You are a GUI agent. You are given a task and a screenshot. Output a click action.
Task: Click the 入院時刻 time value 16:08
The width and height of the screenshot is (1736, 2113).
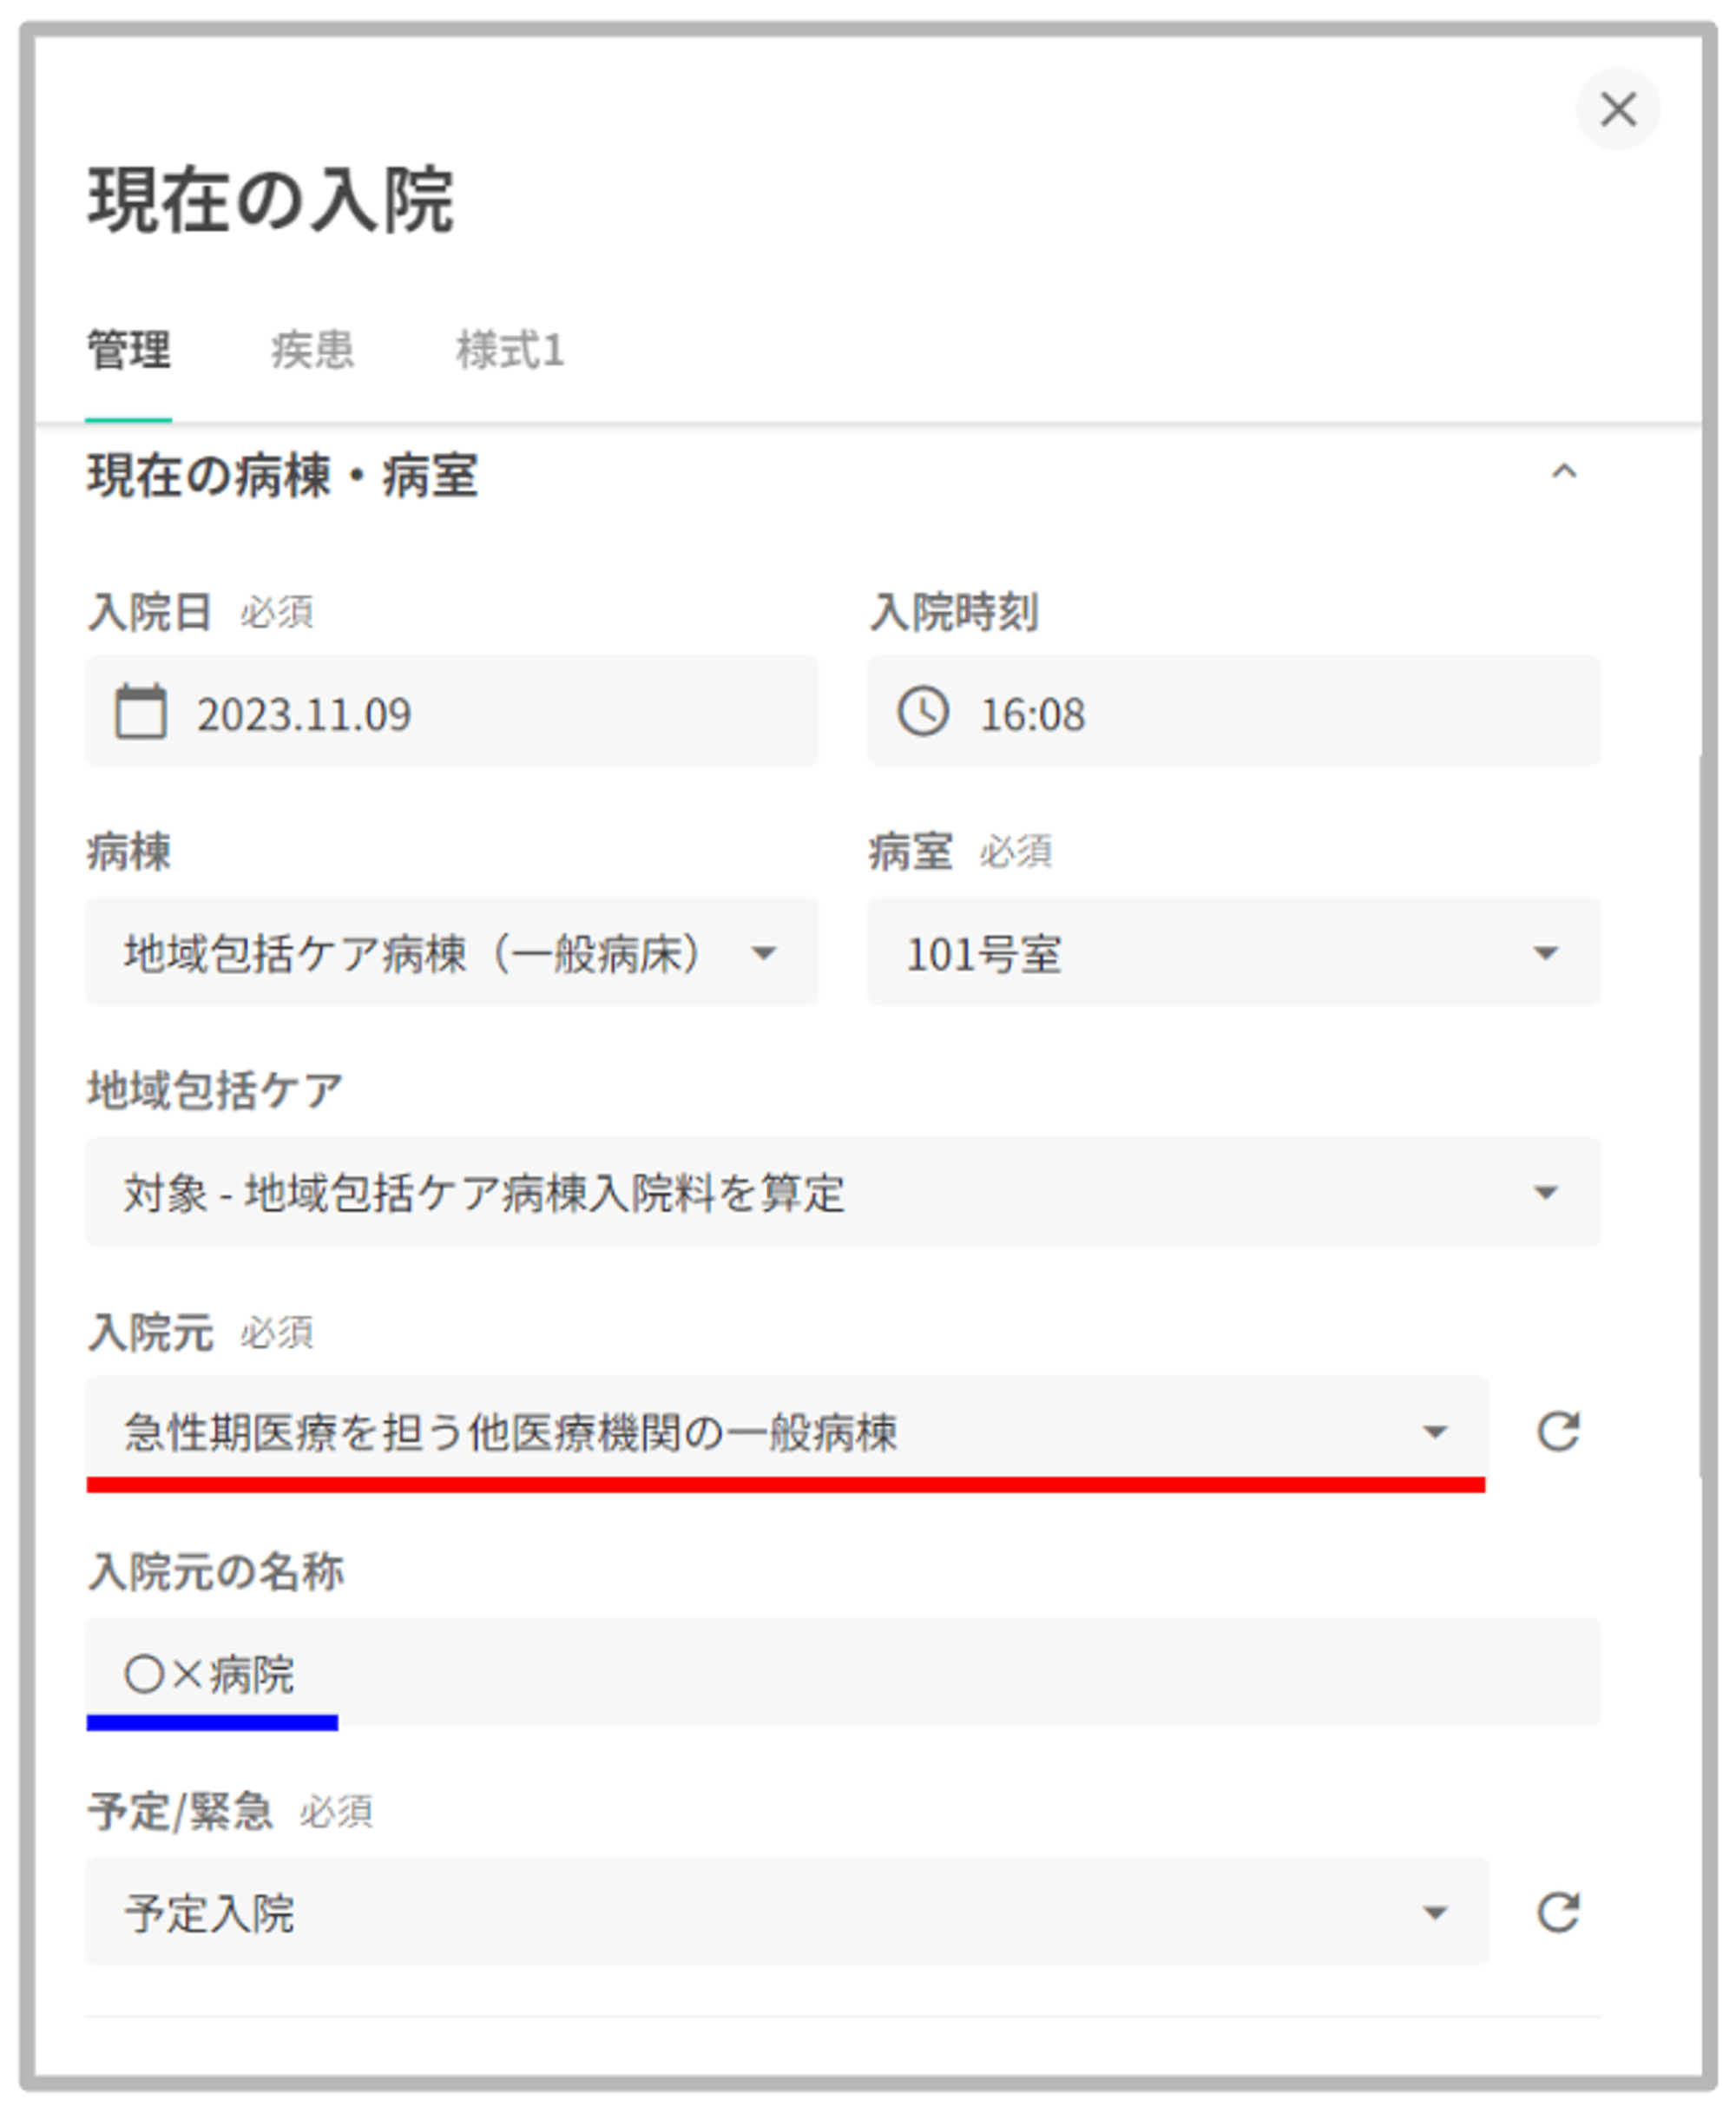[x=1032, y=714]
